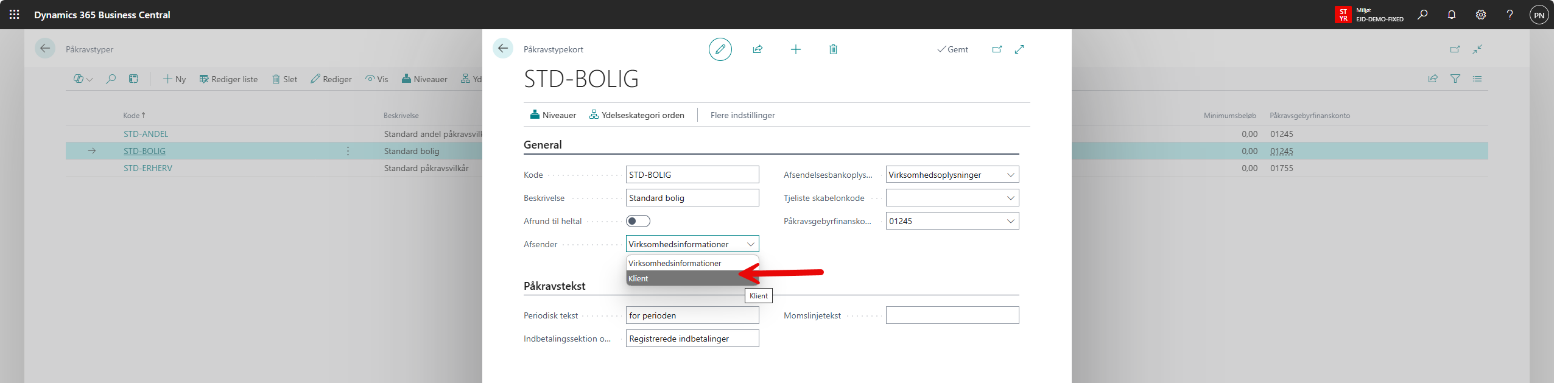The height and width of the screenshot is (383, 1554).
Task: Select Virksomhedsinformationer in Afsender list
Action: (x=692, y=263)
